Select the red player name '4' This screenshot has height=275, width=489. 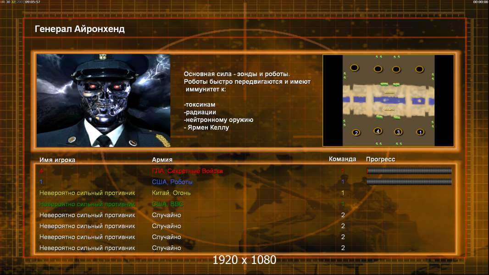coord(41,170)
